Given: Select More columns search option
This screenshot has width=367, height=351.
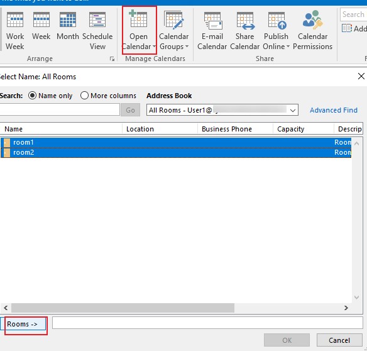Looking at the screenshot, I should [108, 96].
